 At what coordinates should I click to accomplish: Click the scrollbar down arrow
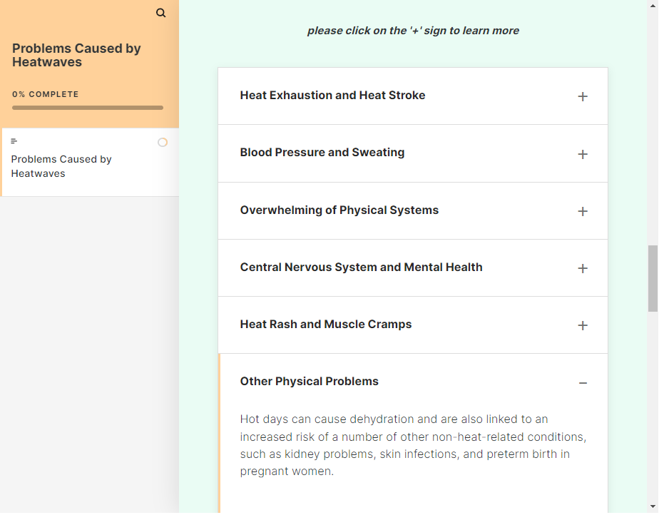tap(653, 506)
